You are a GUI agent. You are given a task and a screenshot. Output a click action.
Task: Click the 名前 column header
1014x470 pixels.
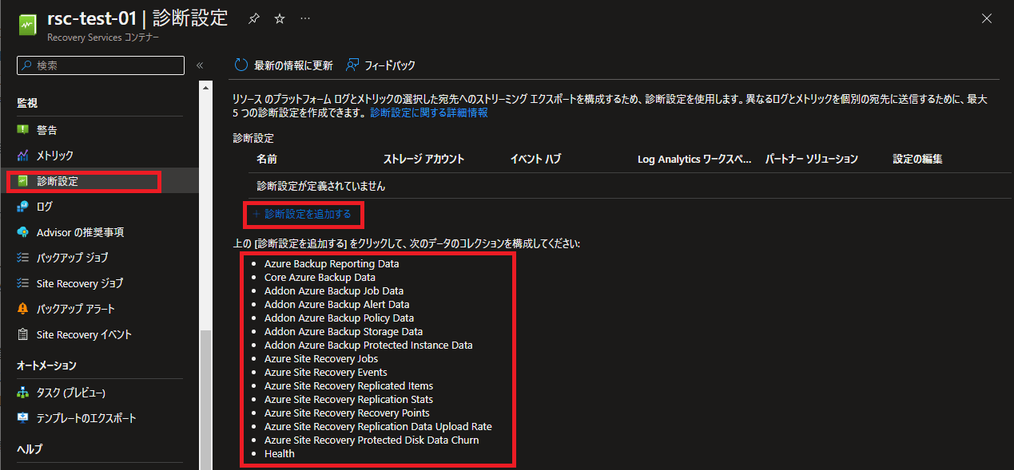[x=267, y=160]
